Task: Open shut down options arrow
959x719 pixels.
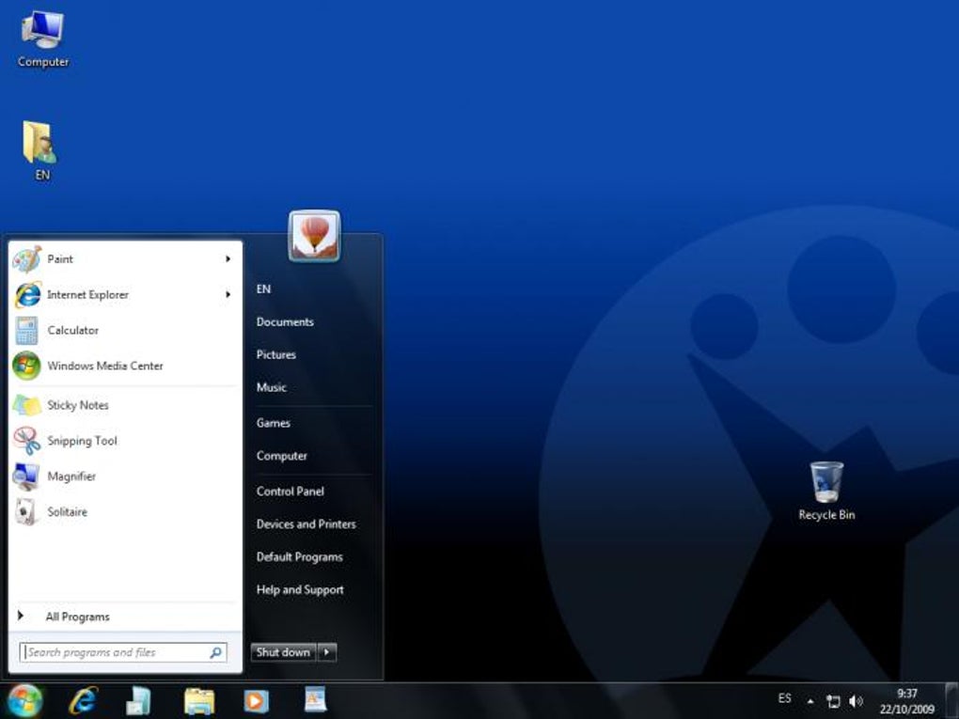Action: [x=327, y=652]
